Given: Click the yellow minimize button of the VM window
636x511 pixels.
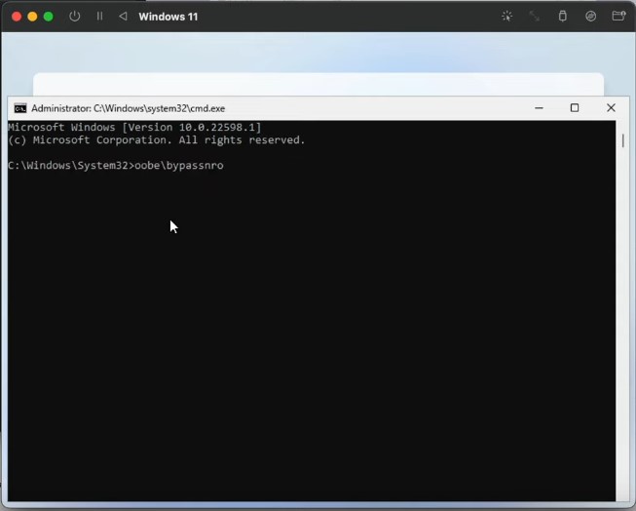Looking at the screenshot, I should (x=32, y=17).
